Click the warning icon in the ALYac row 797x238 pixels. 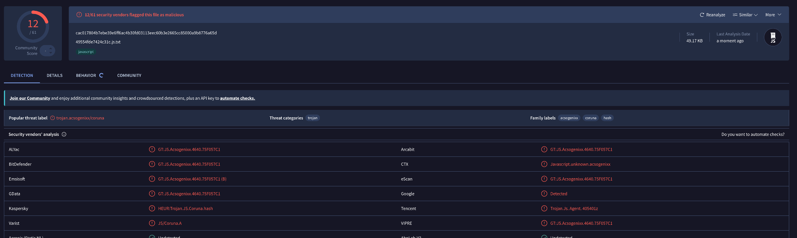152,149
